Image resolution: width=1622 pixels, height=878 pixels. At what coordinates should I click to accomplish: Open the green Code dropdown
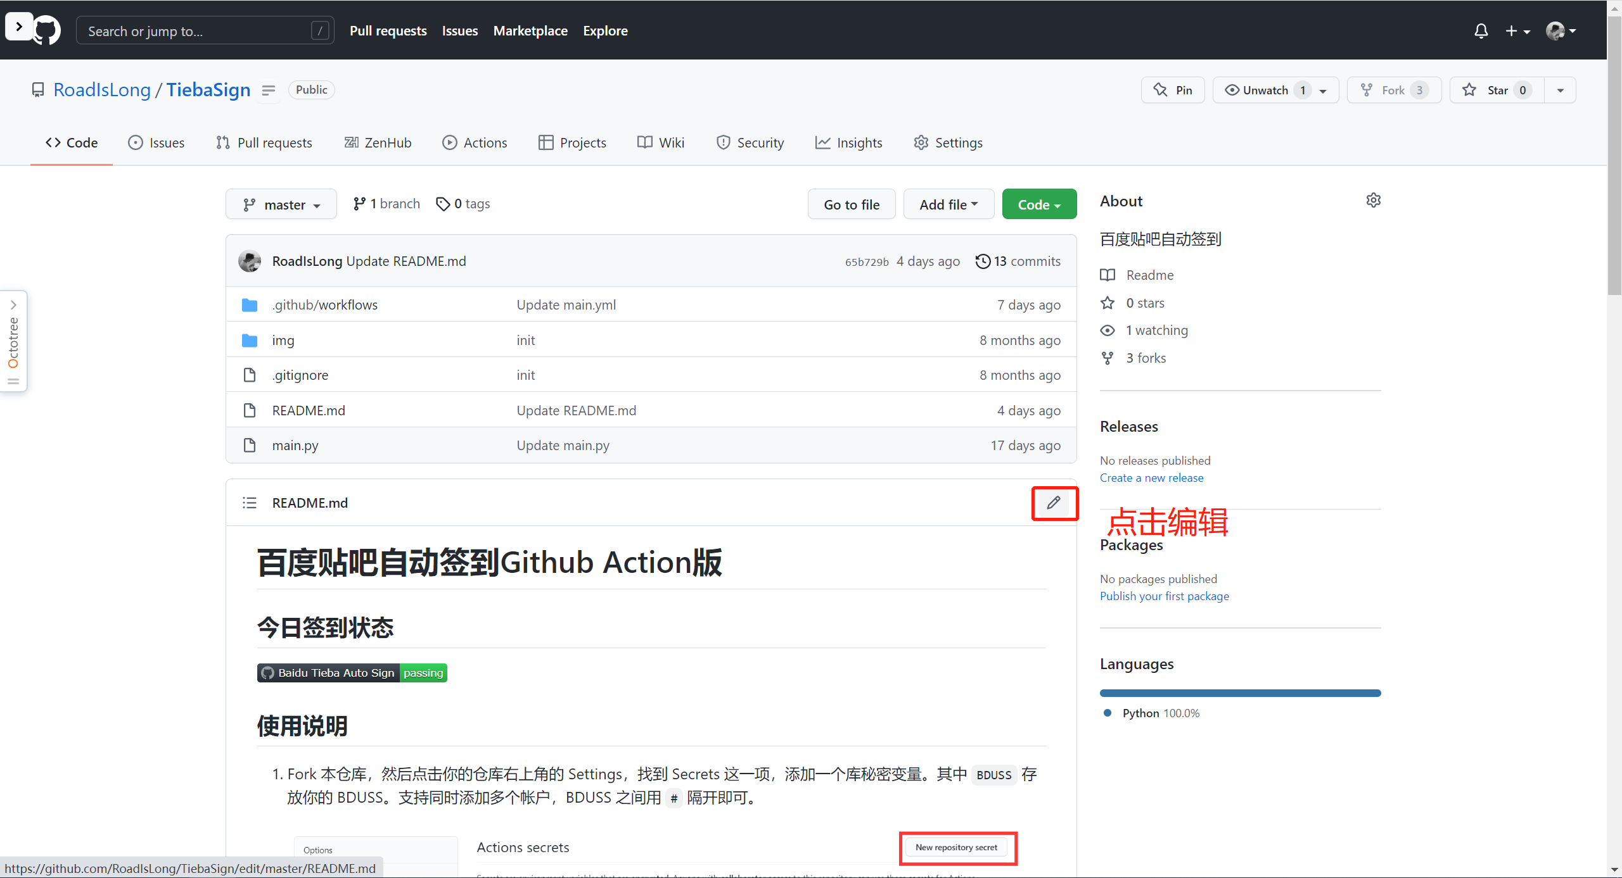pos(1038,204)
